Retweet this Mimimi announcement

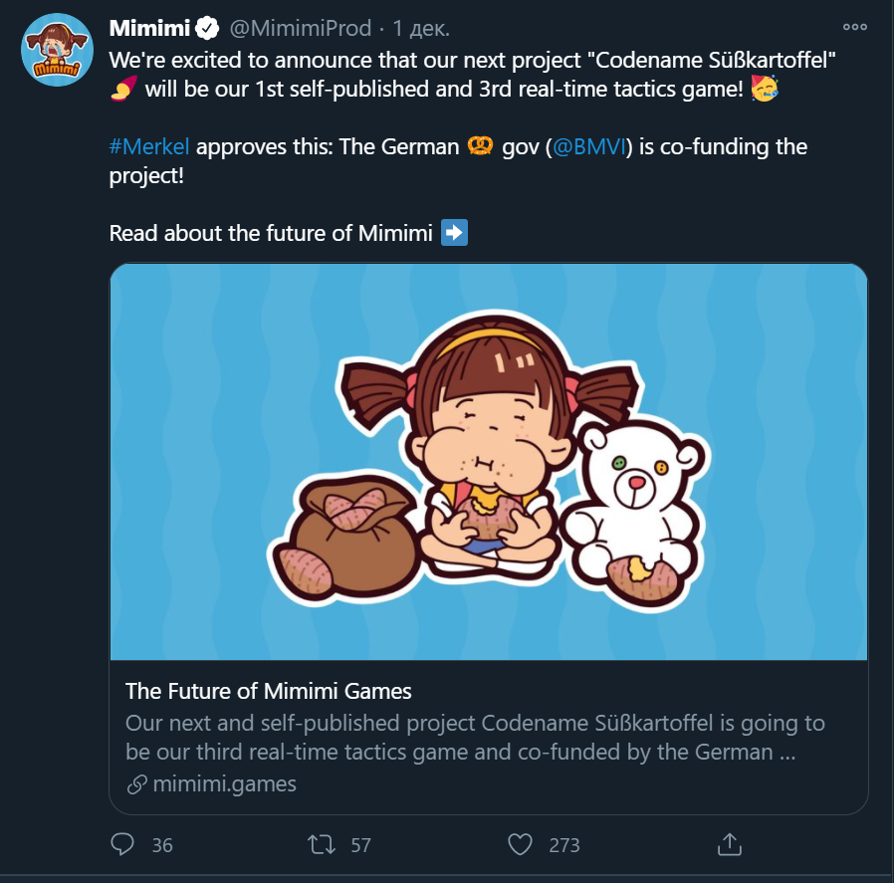pyautogui.click(x=322, y=844)
